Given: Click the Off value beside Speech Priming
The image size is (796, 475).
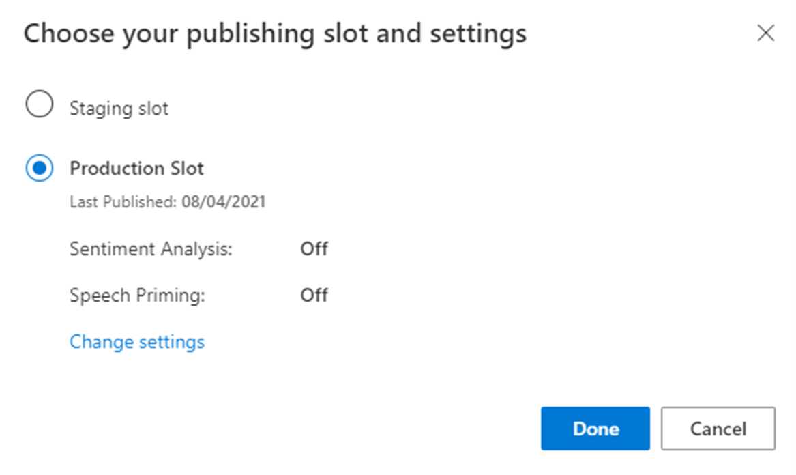Looking at the screenshot, I should pos(314,296).
